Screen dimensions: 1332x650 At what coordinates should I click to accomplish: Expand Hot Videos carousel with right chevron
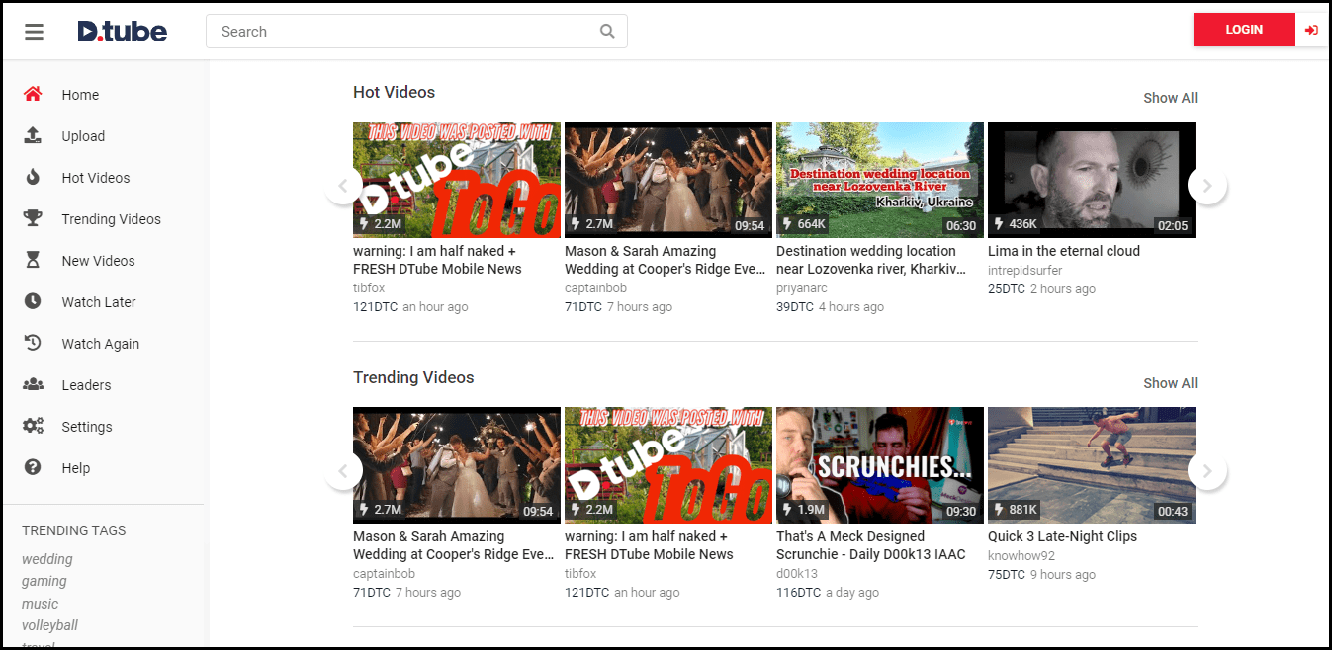1207,185
